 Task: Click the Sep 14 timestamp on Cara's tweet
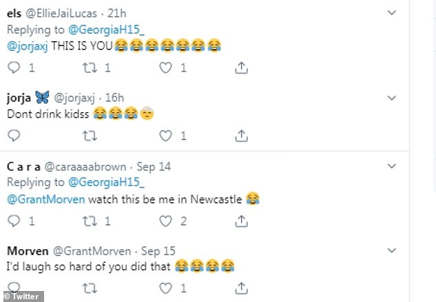coord(154,166)
